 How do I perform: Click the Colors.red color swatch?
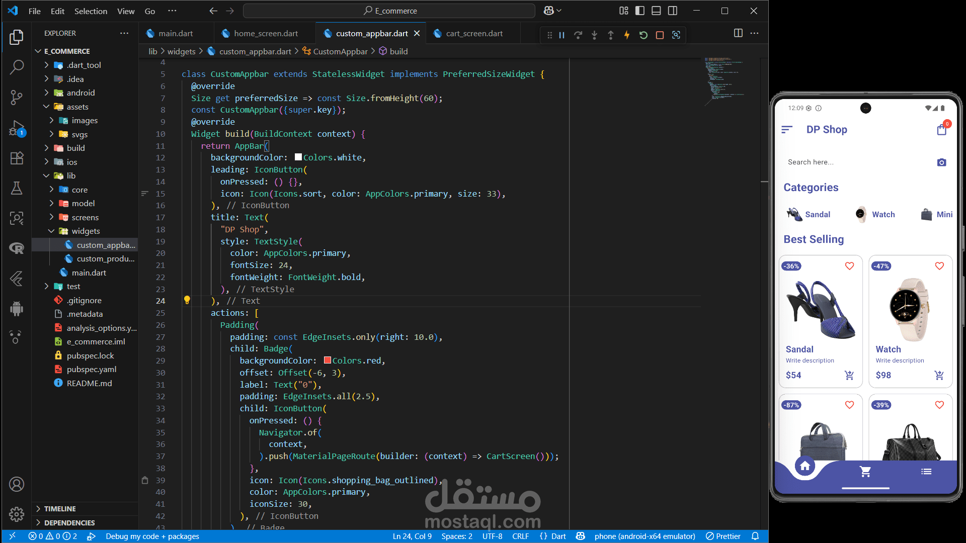tap(328, 360)
